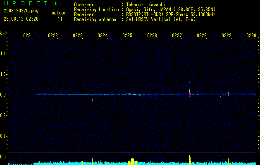Click the Receiving antenna label
Image resolution: width=260 pixels, height=165 pixels.
(x=95, y=19)
